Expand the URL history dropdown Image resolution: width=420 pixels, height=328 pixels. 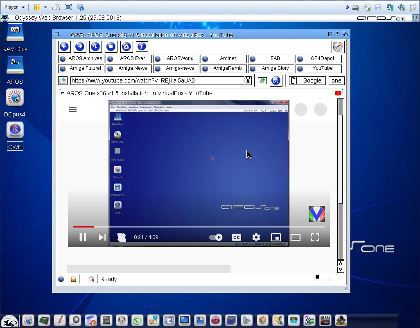[x=248, y=80]
